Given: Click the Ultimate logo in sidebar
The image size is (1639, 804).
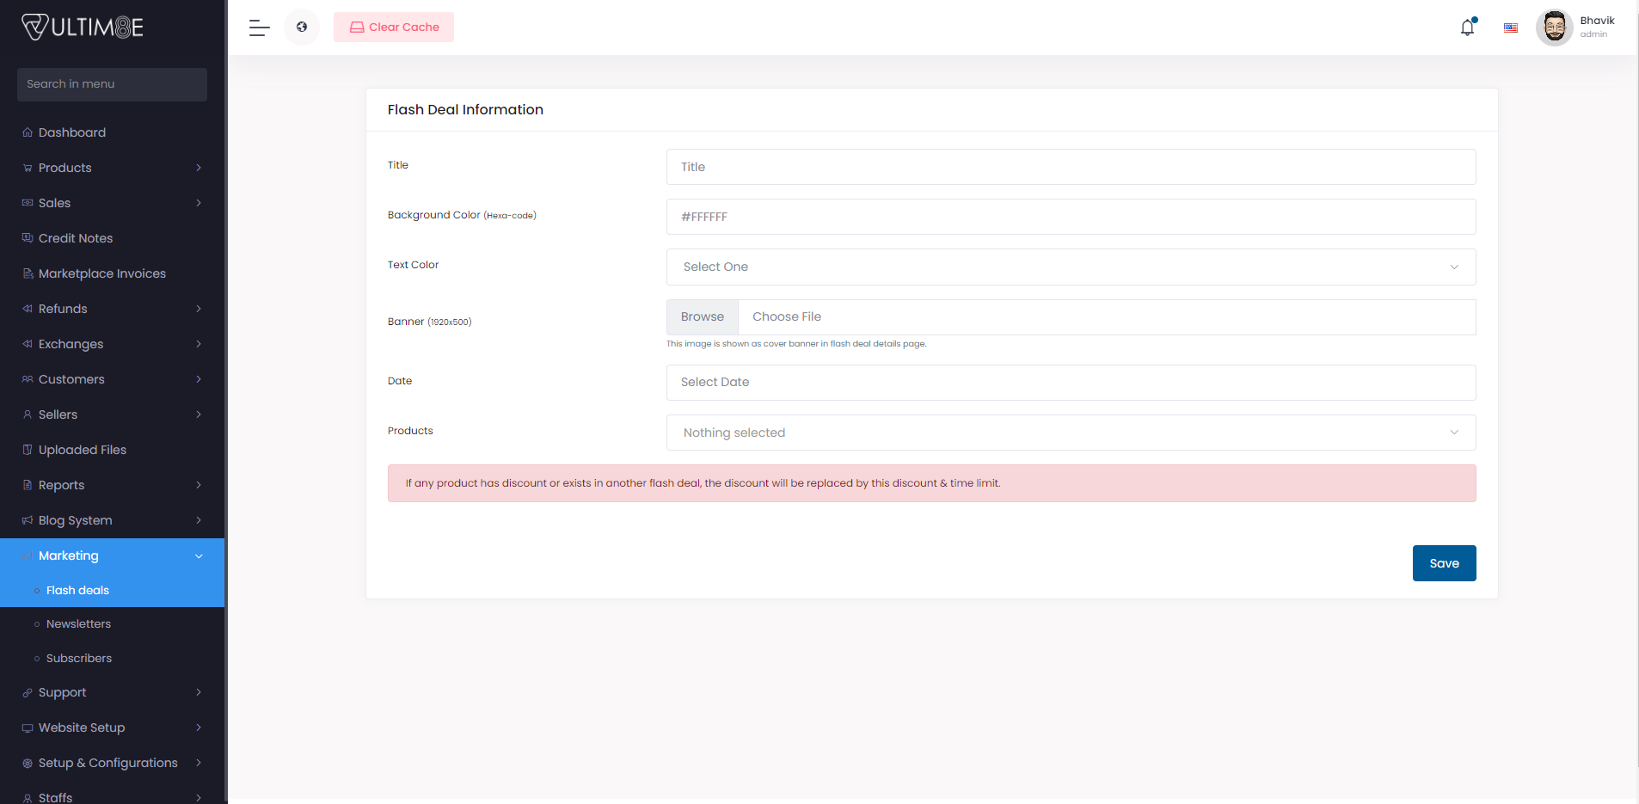Looking at the screenshot, I should click(83, 28).
